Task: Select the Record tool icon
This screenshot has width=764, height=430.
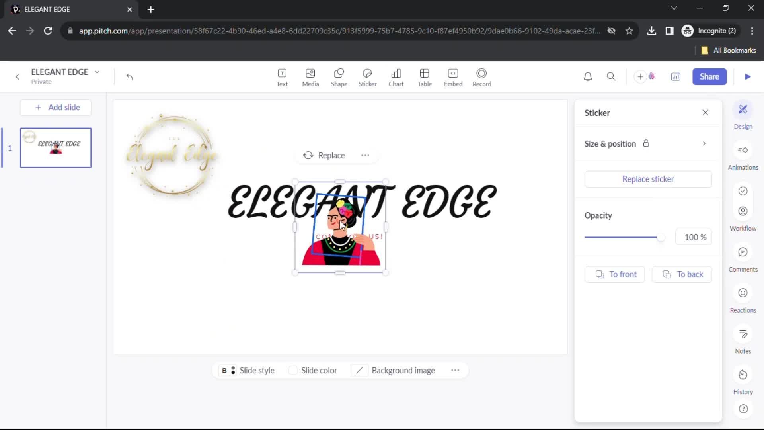Action: click(x=482, y=77)
